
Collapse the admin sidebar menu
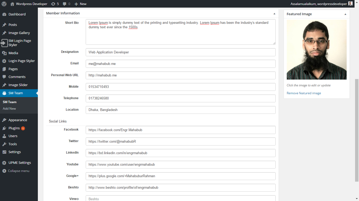click(x=16, y=171)
